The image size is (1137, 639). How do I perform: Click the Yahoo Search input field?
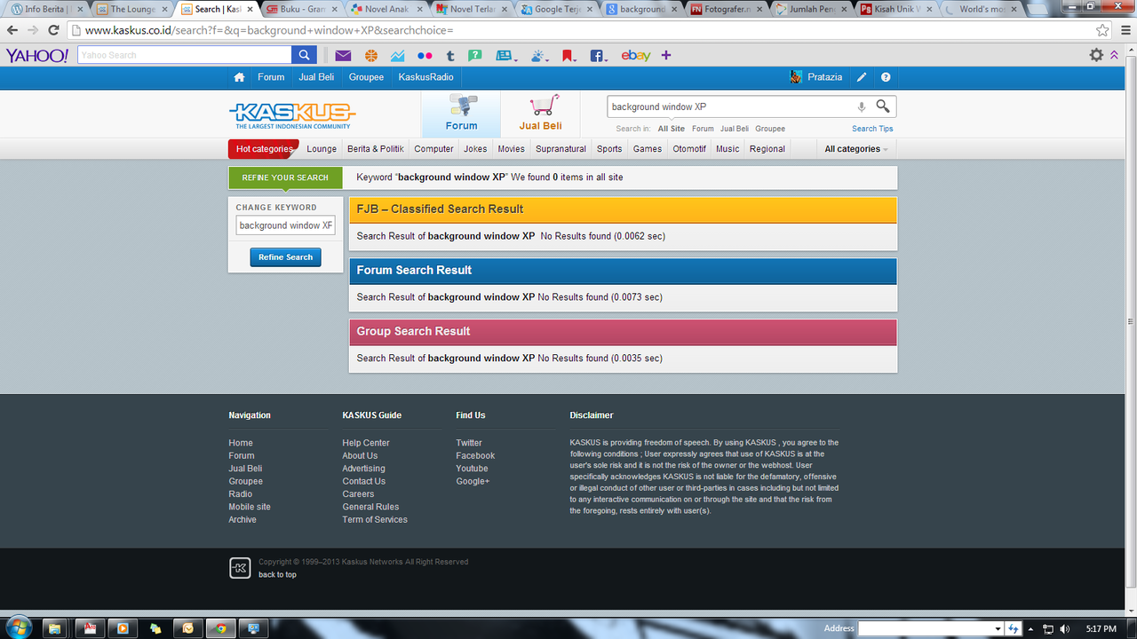(185, 55)
